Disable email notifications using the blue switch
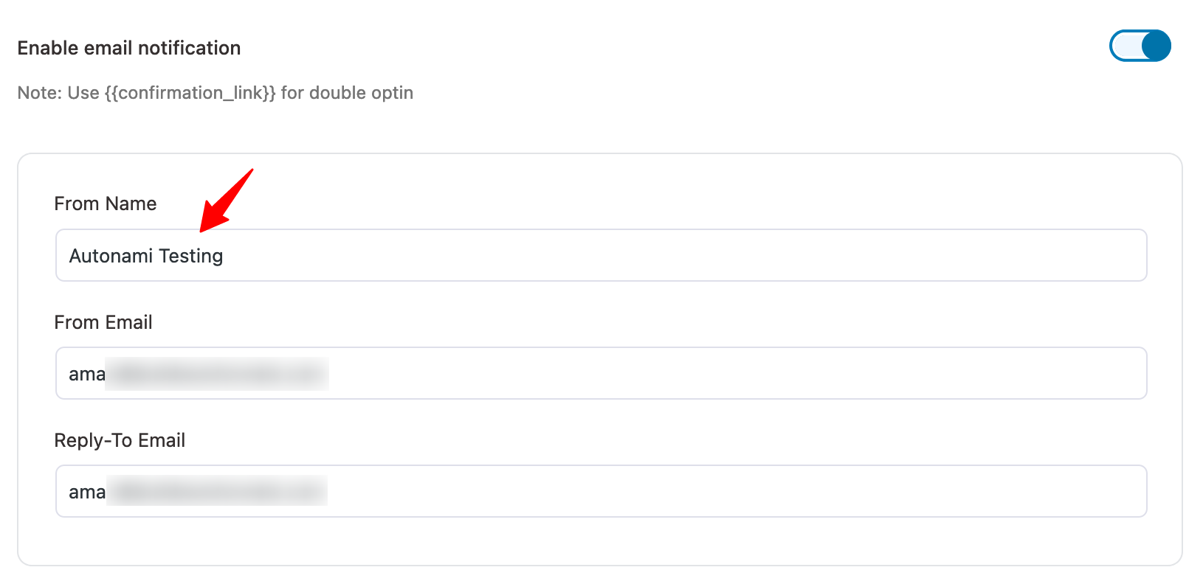Image resolution: width=1203 pixels, height=584 pixels. (1140, 45)
